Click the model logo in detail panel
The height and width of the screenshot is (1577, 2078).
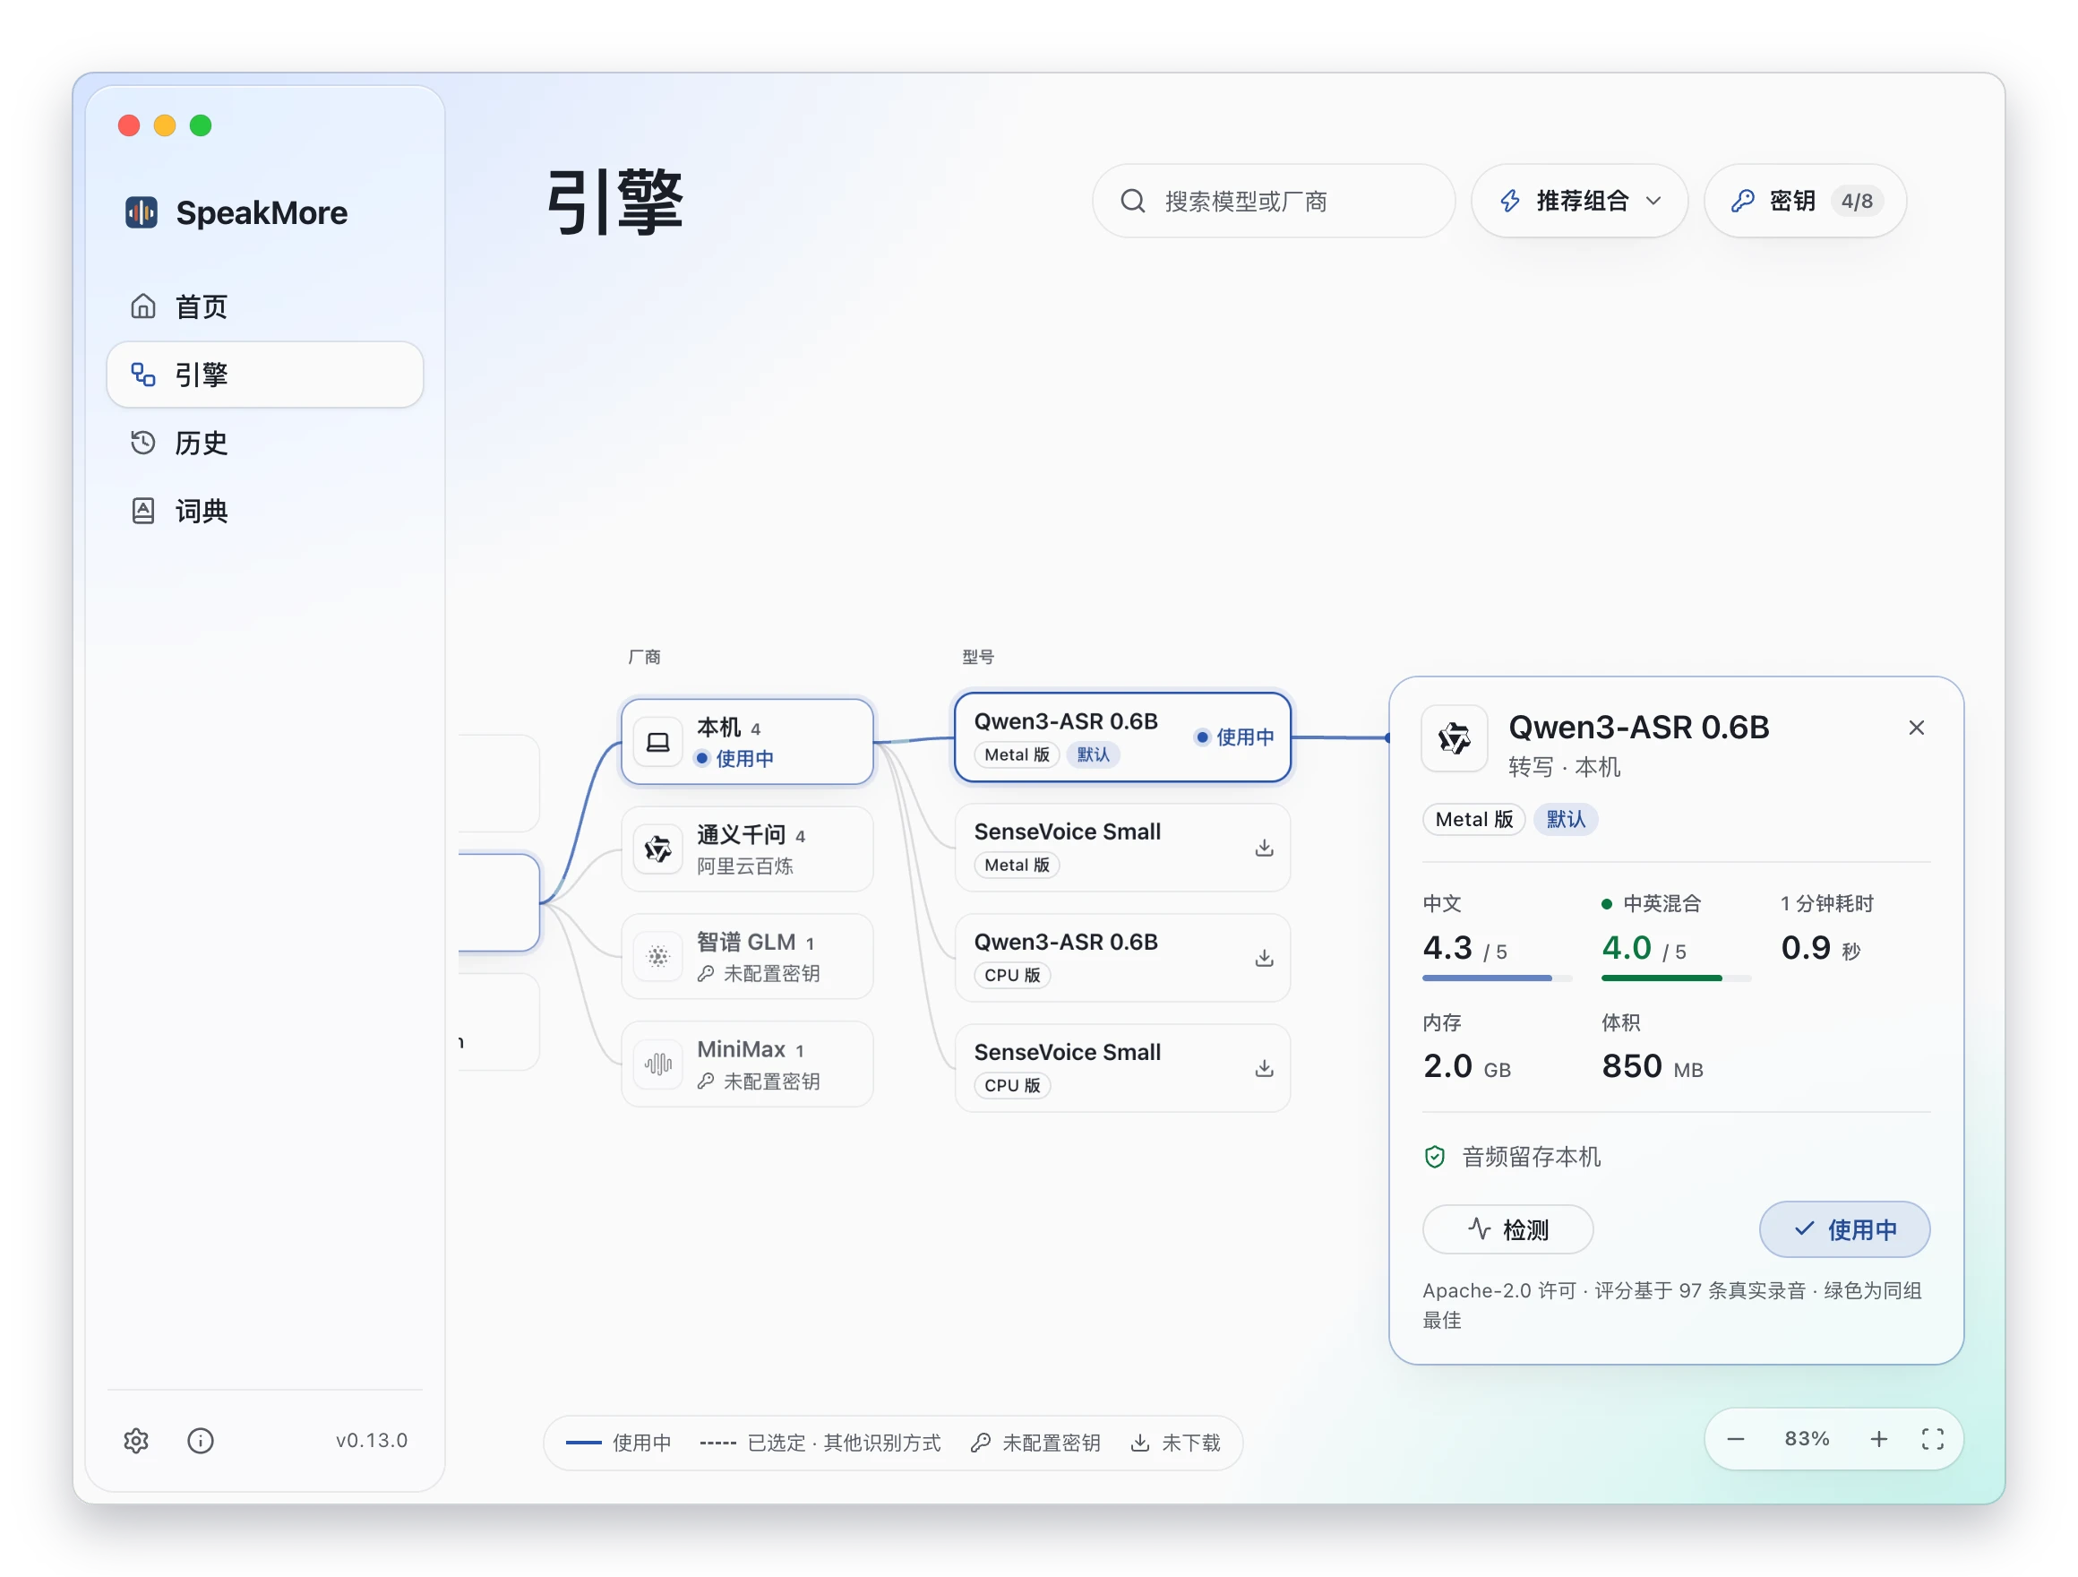(x=1454, y=738)
